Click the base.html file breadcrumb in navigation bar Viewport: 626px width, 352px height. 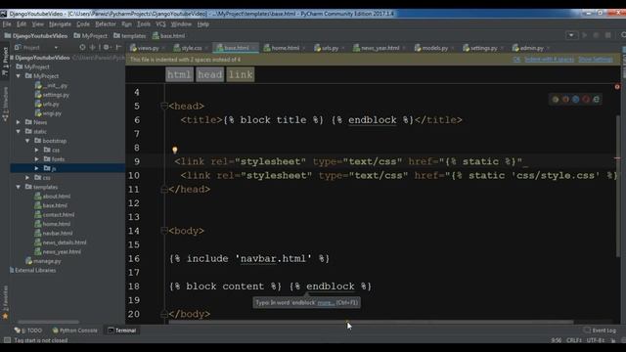(x=168, y=35)
